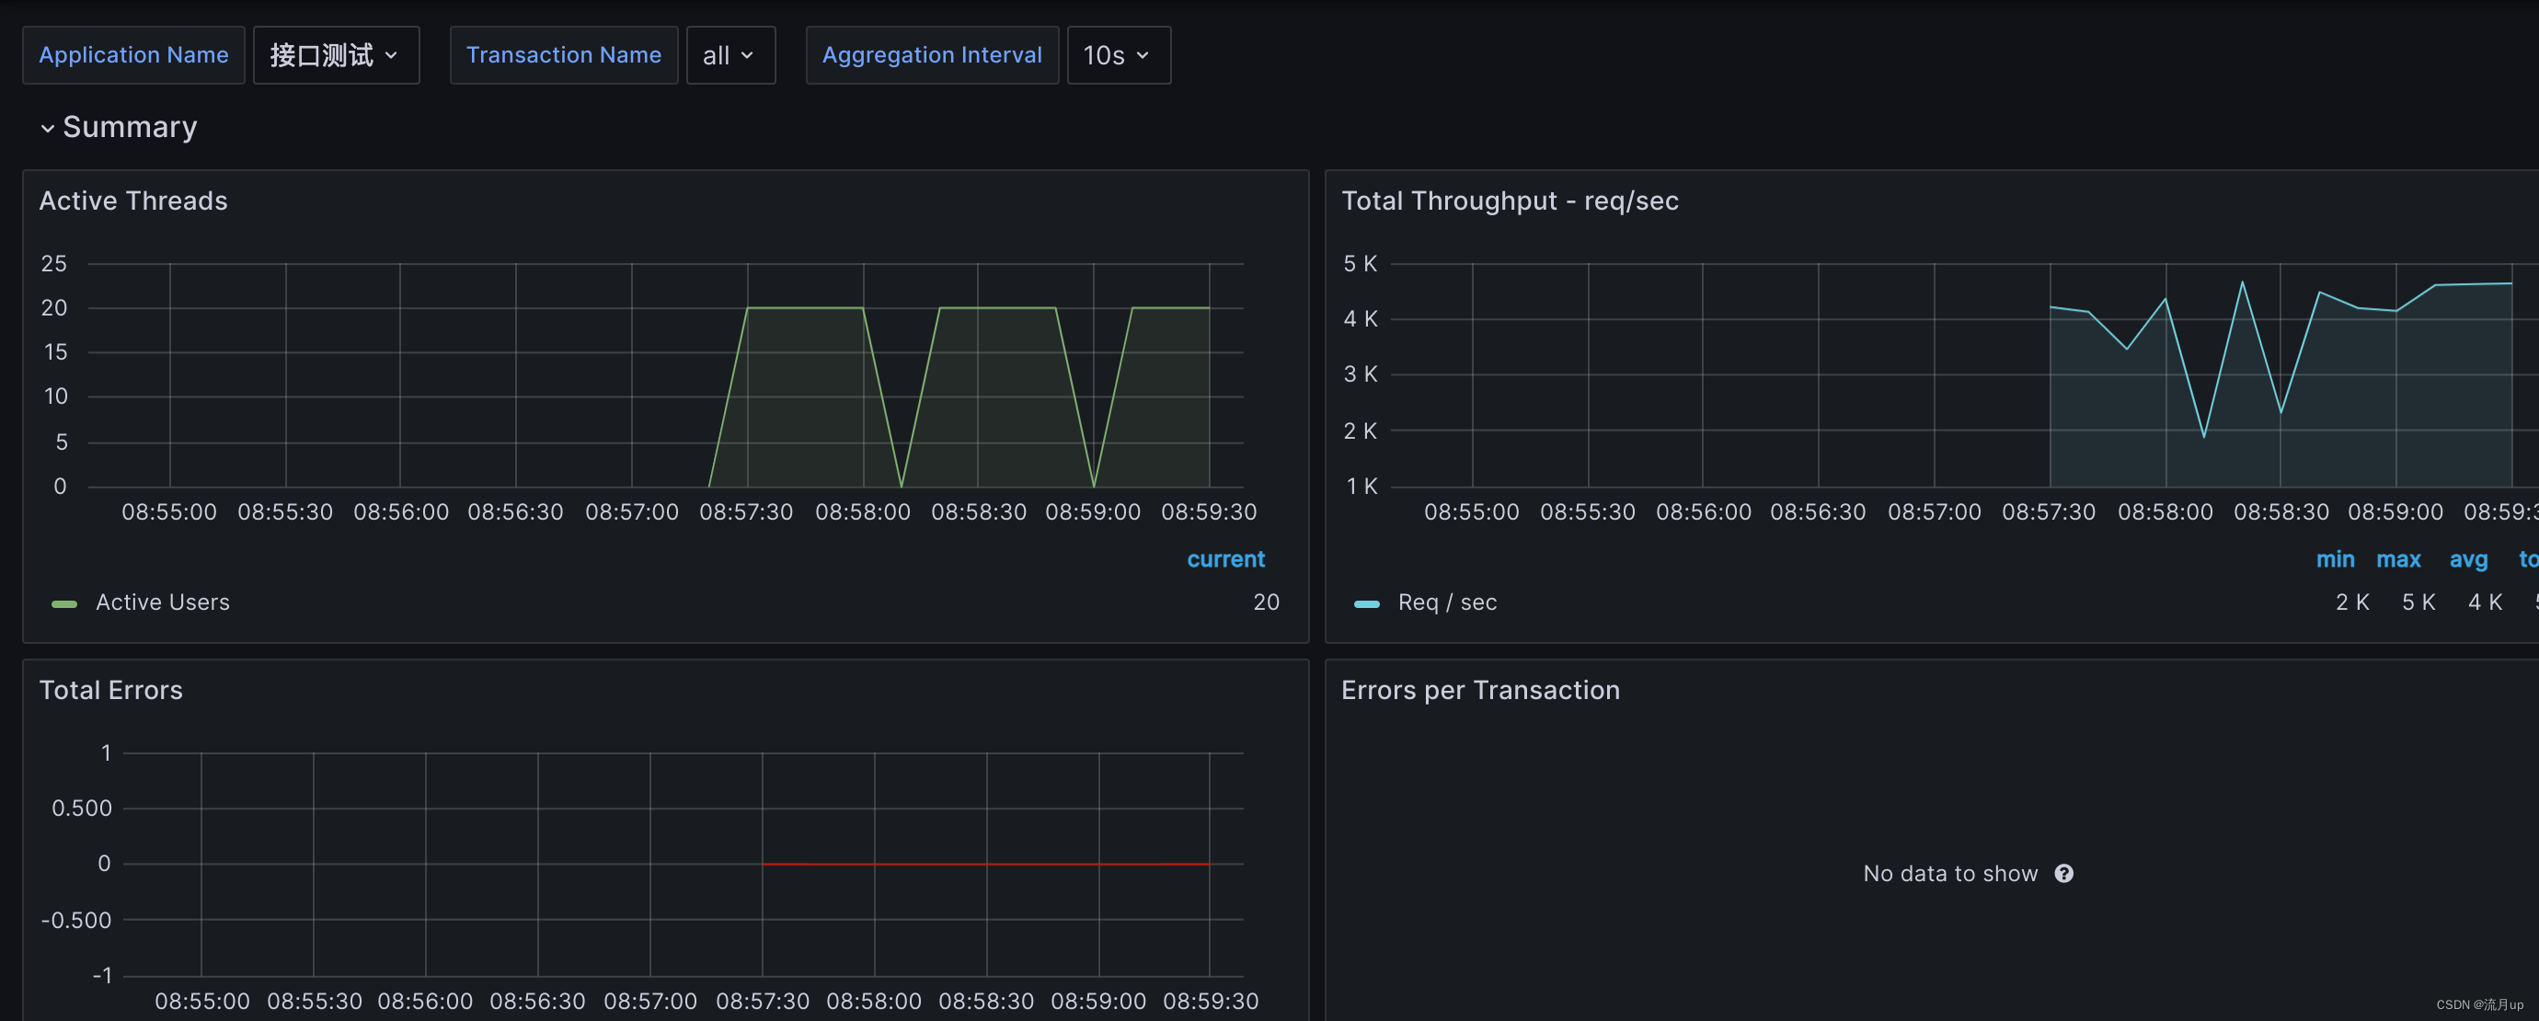Click the chevron arrow beside Summary
Viewport: 2539px width, 1021px height.
pyautogui.click(x=47, y=128)
